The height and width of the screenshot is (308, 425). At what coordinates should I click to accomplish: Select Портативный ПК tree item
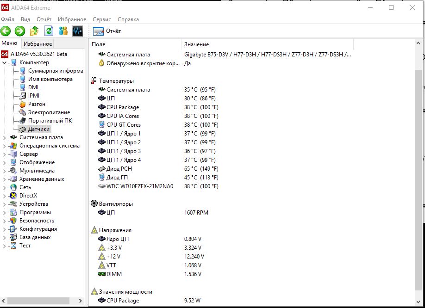pos(50,121)
